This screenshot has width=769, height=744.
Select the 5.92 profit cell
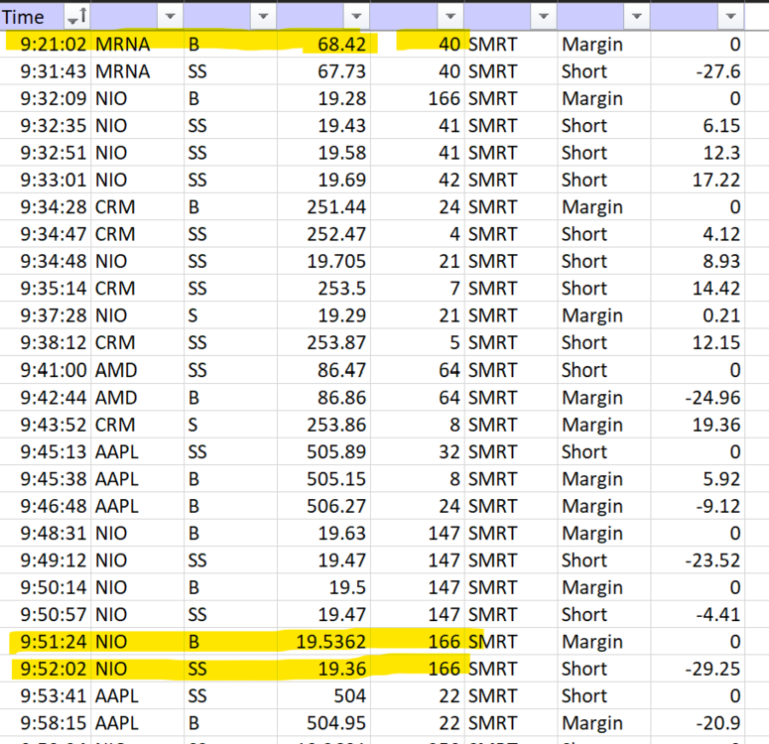pyautogui.click(x=698, y=479)
